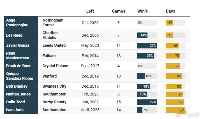201x119 pixels.
Task: Select the Ange Postecoglou name cell
Action: 17,23
